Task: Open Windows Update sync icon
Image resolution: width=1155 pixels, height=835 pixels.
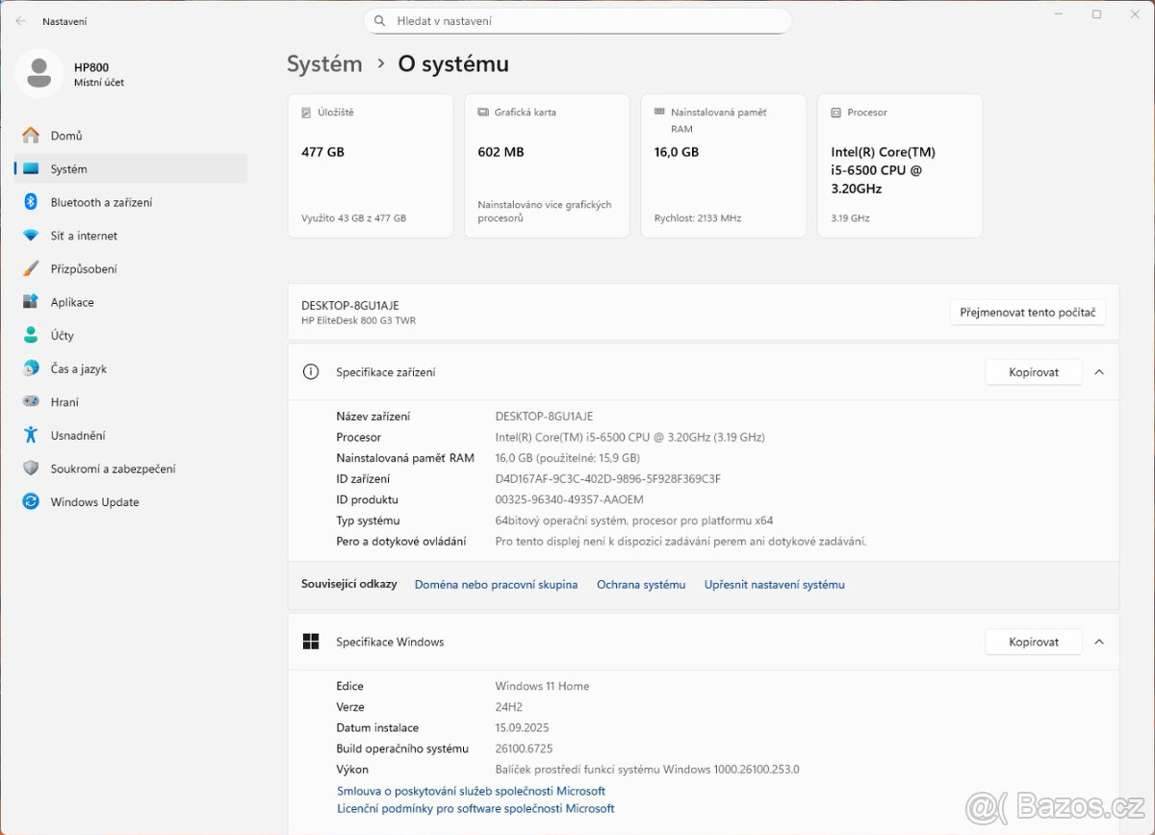Action: [x=31, y=502]
